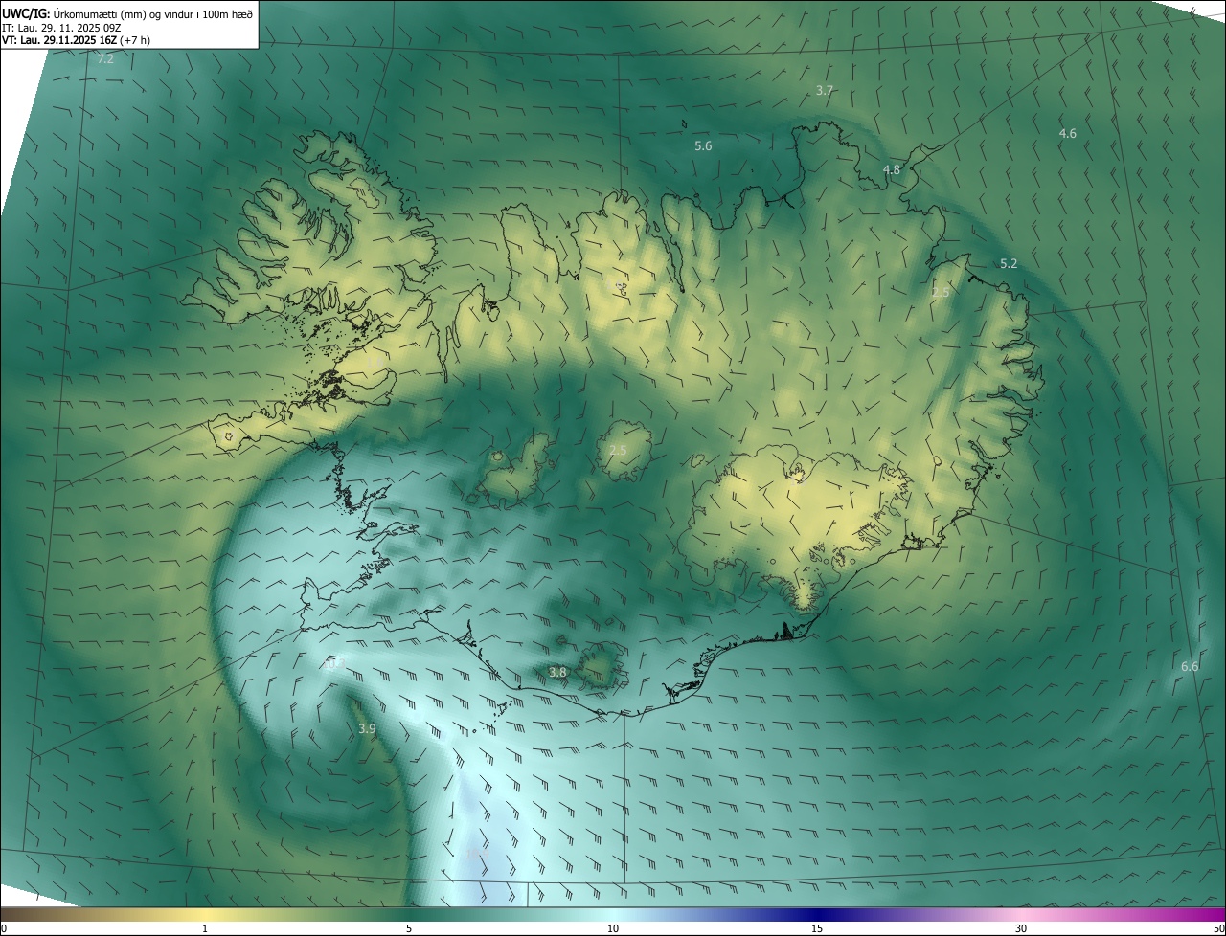Viewport: 1226px width, 936px height.
Task: Click the colorbar tick label 10
Action: 613,928
